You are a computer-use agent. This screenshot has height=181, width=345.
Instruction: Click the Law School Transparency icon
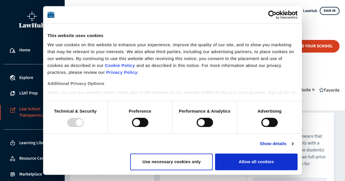point(13,110)
